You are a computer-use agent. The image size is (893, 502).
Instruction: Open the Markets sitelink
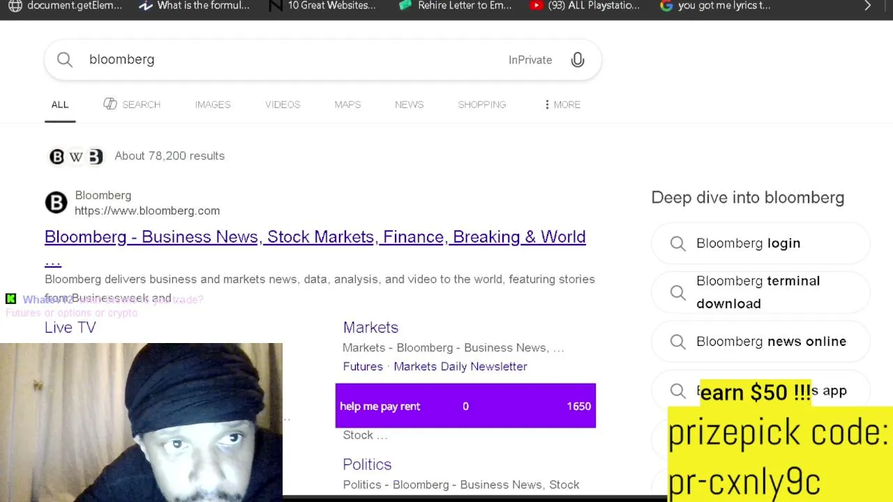[x=370, y=328]
